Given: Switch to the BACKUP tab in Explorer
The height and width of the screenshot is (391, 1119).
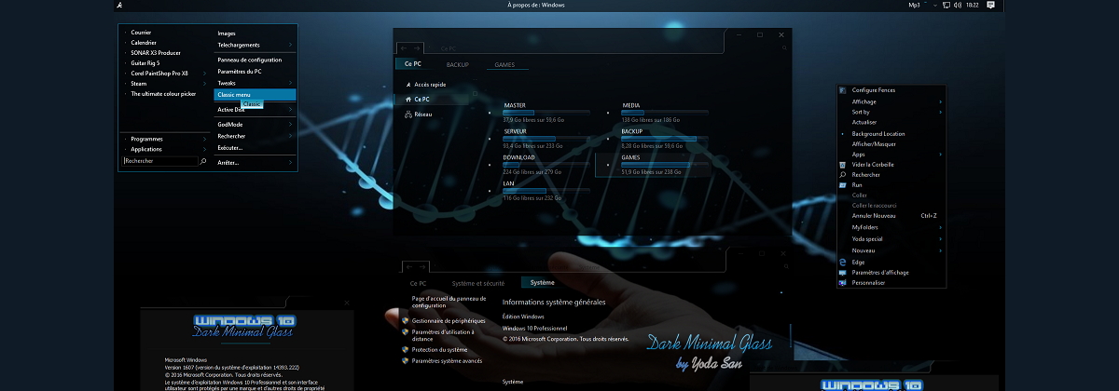Looking at the screenshot, I should pyautogui.click(x=457, y=64).
